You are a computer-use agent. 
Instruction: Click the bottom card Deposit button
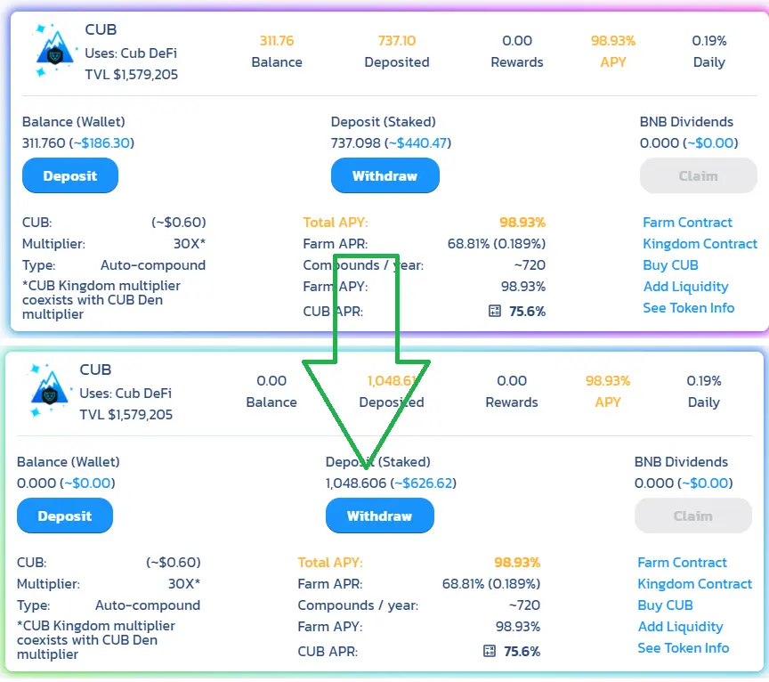click(65, 516)
